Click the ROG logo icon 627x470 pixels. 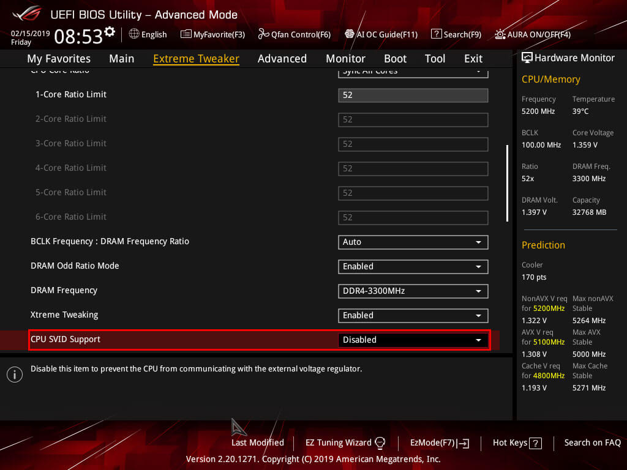[27, 14]
